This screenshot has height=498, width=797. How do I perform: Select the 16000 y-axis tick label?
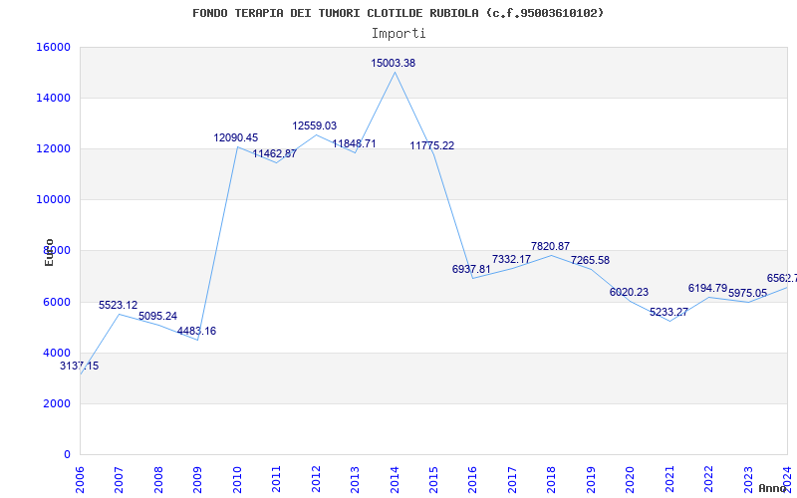coord(53,47)
